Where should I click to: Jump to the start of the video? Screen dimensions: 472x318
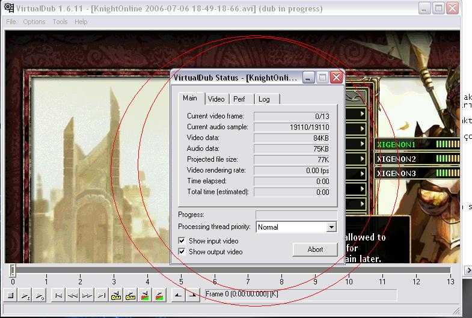click(58, 295)
